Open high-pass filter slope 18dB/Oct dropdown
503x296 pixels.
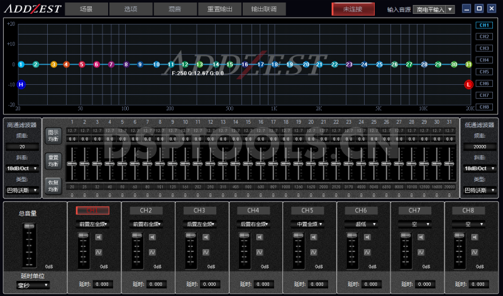coord(23,168)
